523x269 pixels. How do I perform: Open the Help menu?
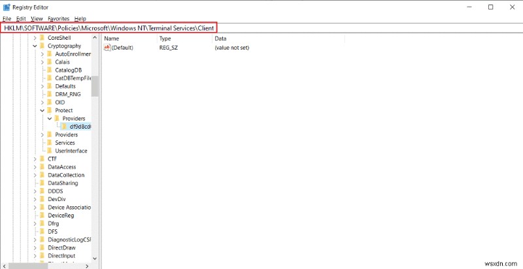pos(80,19)
